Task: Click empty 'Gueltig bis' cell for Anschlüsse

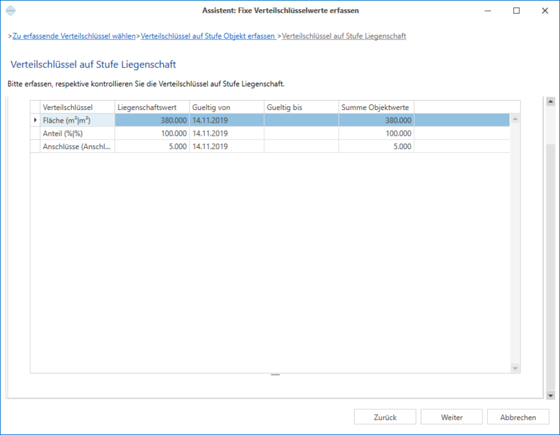Action: [x=301, y=146]
